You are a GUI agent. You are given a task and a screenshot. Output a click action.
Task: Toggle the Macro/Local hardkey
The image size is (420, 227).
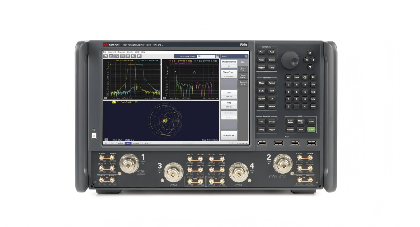point(300,122)
